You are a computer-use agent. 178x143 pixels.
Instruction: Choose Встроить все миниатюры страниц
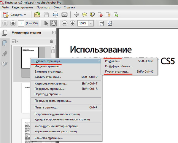(66, 114)
